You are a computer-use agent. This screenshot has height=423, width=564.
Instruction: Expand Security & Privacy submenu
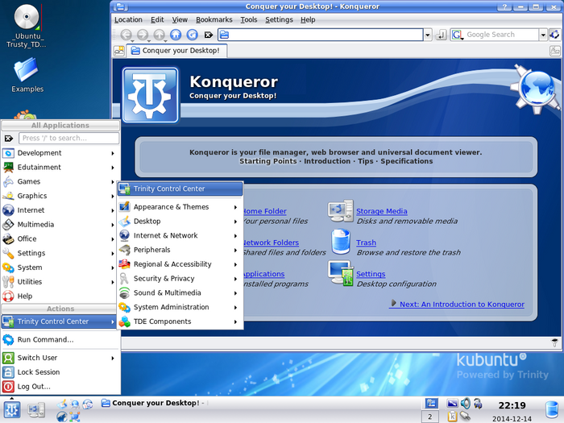(x=180, y=279)
